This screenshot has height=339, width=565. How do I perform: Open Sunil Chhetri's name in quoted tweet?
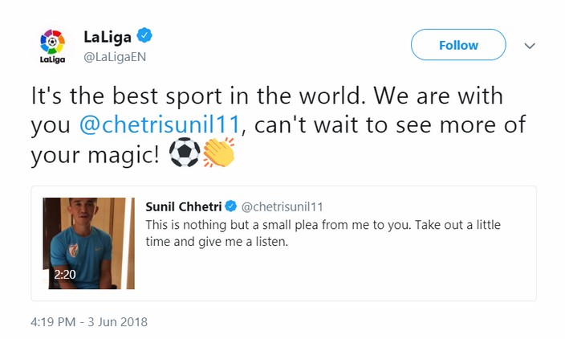point(184,206)
